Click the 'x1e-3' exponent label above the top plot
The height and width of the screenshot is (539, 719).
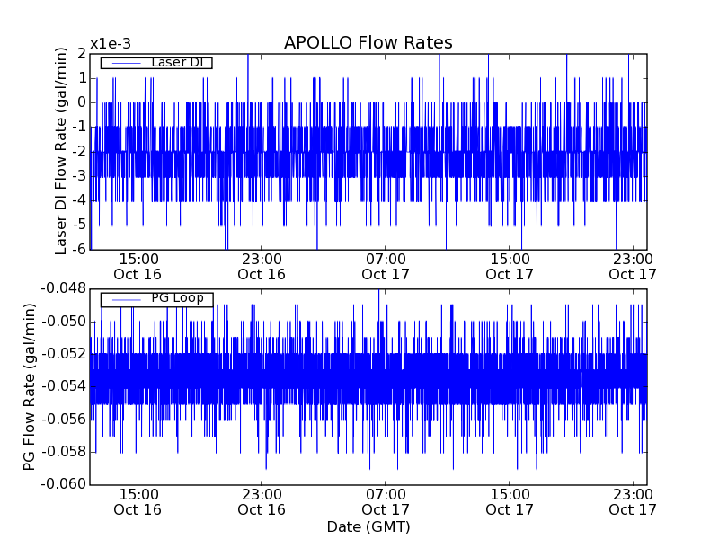pyautogui.click(x=110, y=44)
